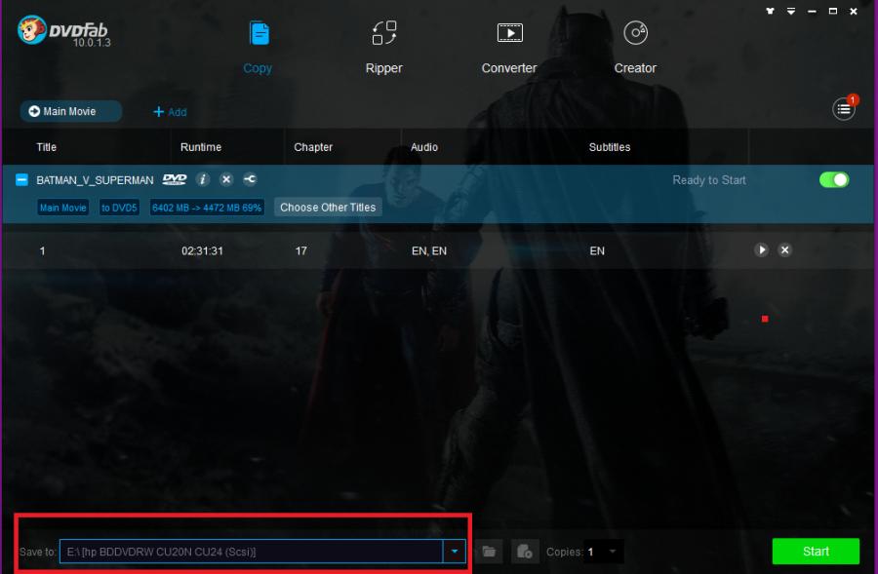
Task: Click the Chapter column header
Action: pyautogui.click(x=313, y=147)
